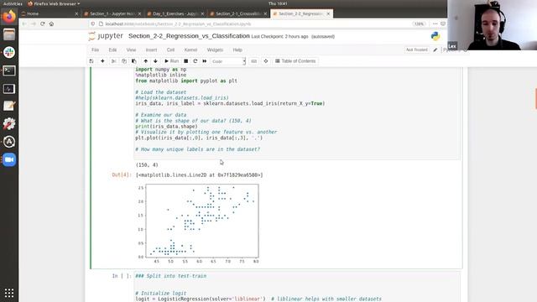This screenshot has height=302, width=537.
Task: Click the plt.plot code line
Action: point(199,138)
